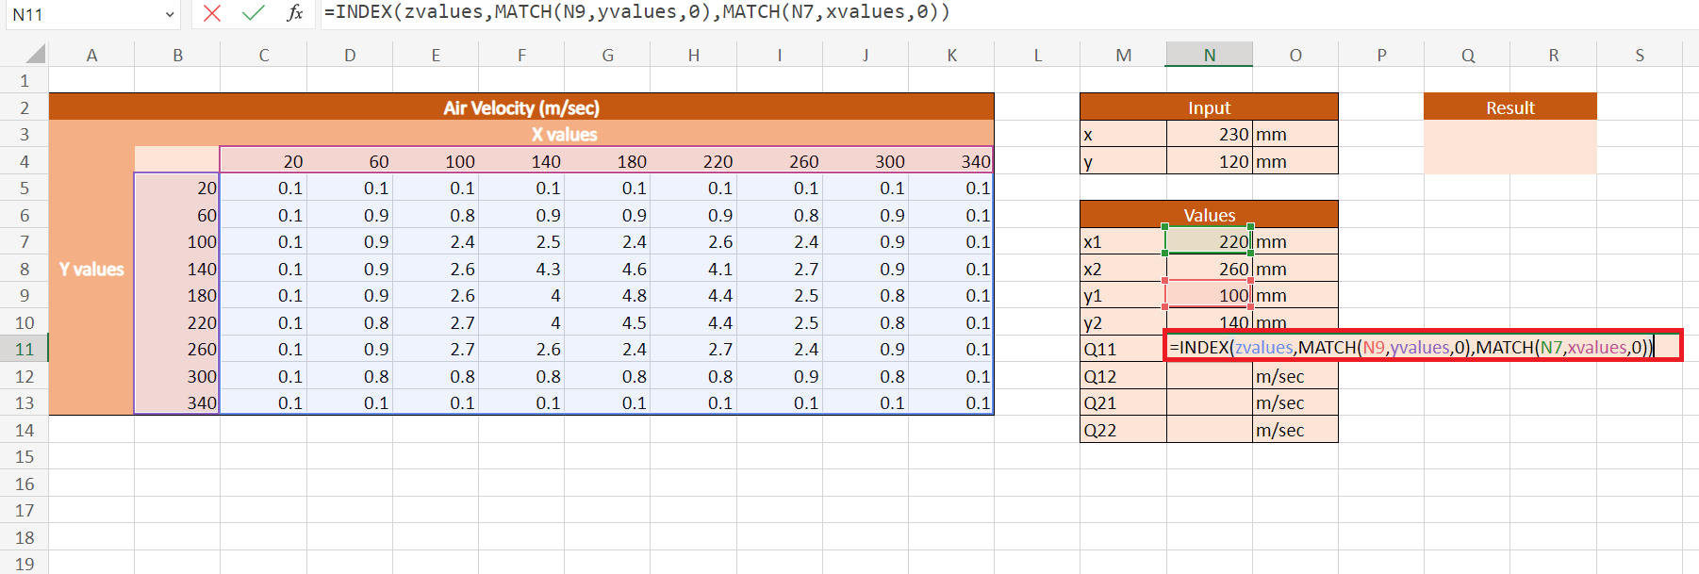Click the Input header cell

click(x=1209, y=107)
